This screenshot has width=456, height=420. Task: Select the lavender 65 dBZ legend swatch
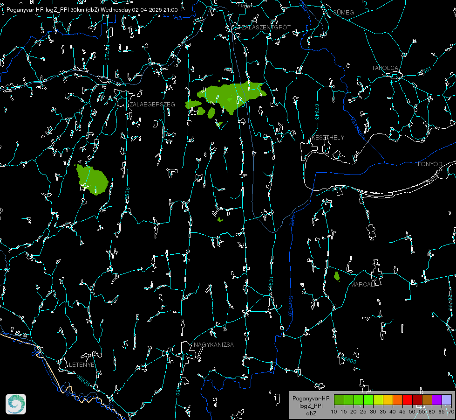coord(446,399)
